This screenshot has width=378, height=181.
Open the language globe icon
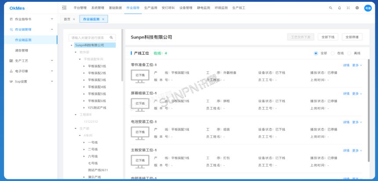click(357, 8)
